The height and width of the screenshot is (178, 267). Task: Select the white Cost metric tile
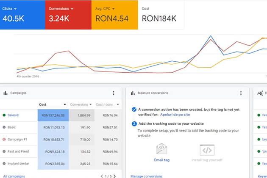161,15
